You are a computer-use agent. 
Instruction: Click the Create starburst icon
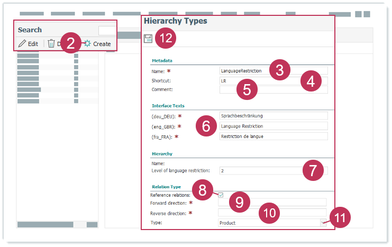87,43
